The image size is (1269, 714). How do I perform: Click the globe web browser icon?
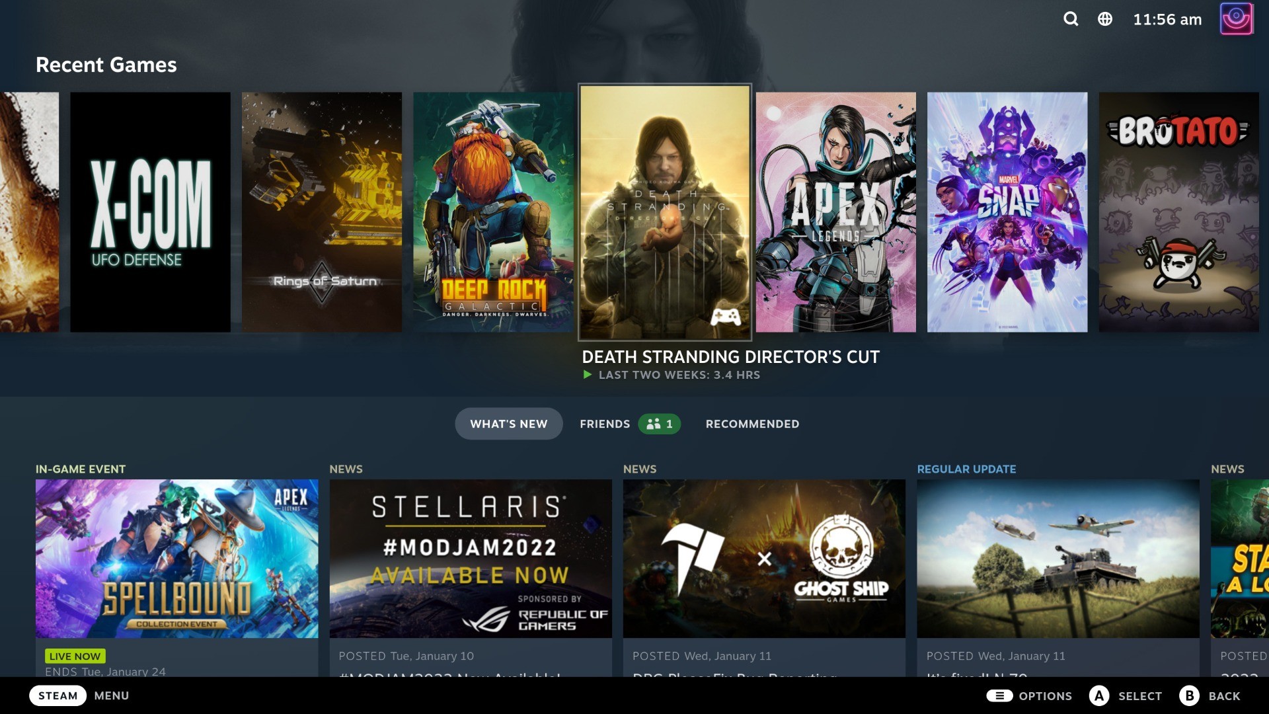[1105, 19]
